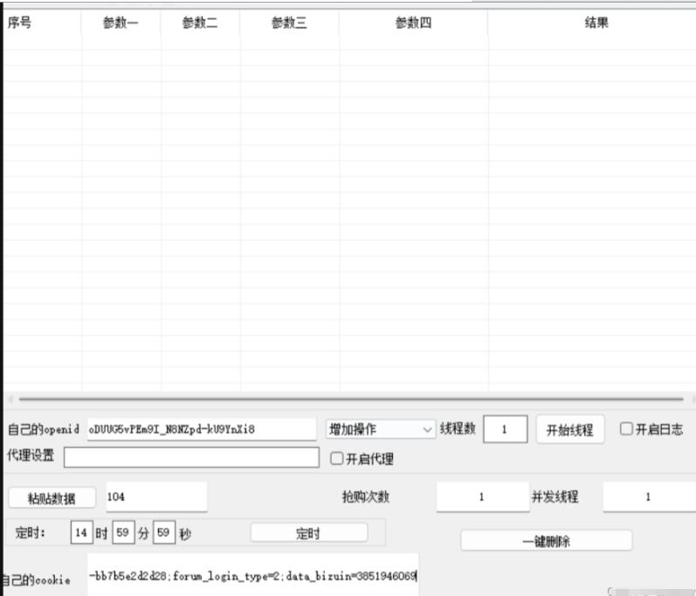The image size is (696, 596).
Task: Click the 定时 button
Action: click(x=309, y=532)
